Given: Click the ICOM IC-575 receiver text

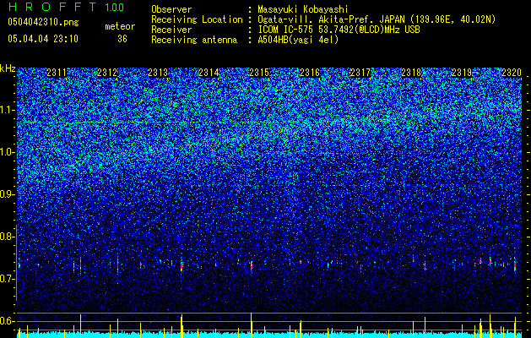Looking at the screenshot, I should coord(339,30).
